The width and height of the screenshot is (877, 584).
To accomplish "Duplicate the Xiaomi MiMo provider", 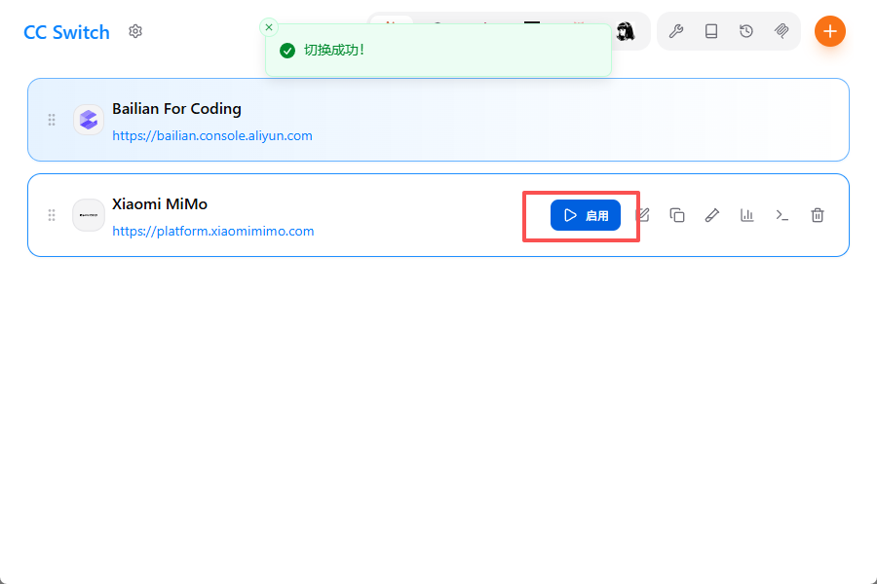I will tap(677, 215).
